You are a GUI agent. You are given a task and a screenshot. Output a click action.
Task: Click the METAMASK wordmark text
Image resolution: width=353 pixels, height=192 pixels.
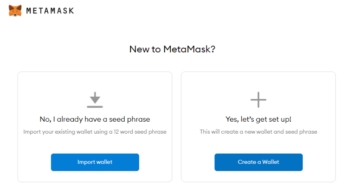pos(50,10)
